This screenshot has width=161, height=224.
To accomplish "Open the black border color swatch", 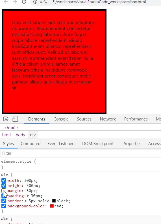I will click(54, 201).
